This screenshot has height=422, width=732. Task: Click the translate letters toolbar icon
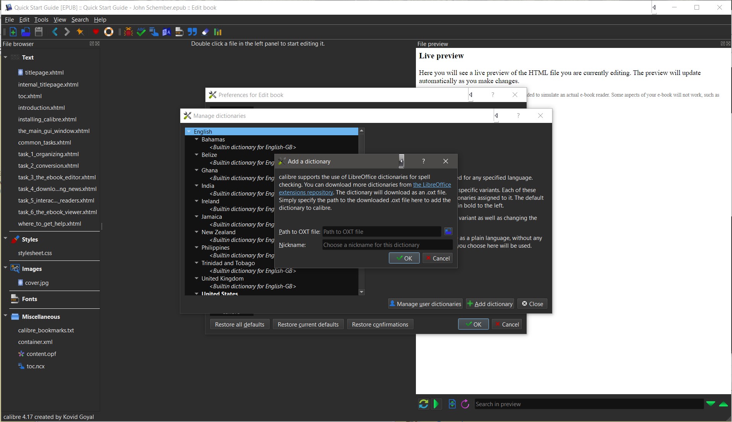coord(167,32)
